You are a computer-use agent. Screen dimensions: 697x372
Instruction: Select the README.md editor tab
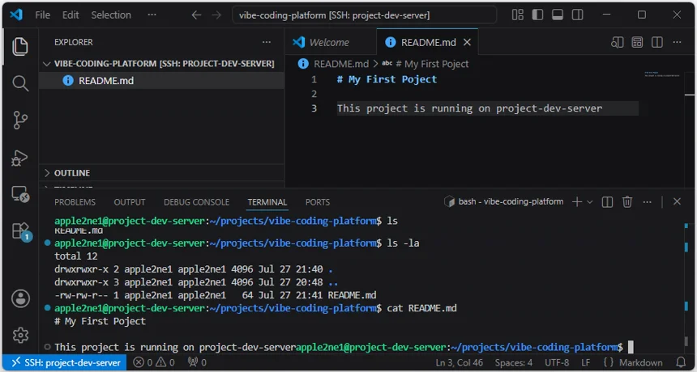[427, 42]
